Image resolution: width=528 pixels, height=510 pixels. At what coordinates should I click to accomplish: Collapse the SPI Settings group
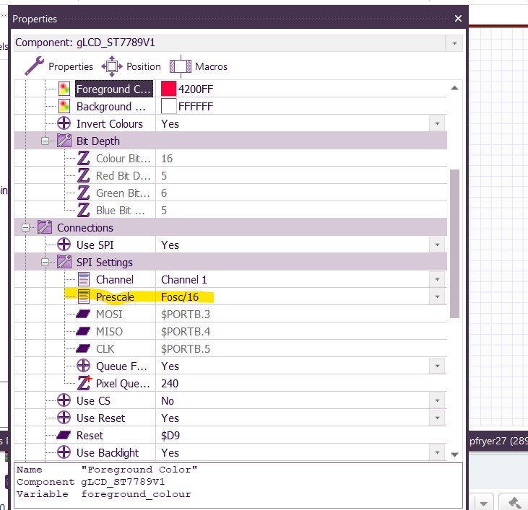(46, 263)
